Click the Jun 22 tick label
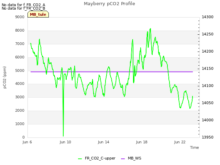The width and height of the screenshot is (220, 165). [180, 142]
